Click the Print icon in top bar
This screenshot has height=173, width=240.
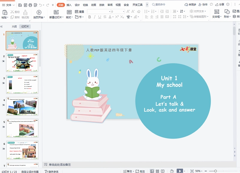(30, 5)
